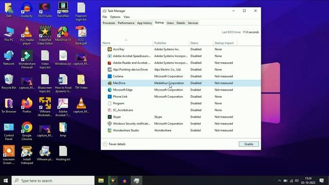Image resolution: width=329 pixels, height=185 pixels.
Task: Click the Microsoft Edge startup icon
Action: click(x=109, y=90)
